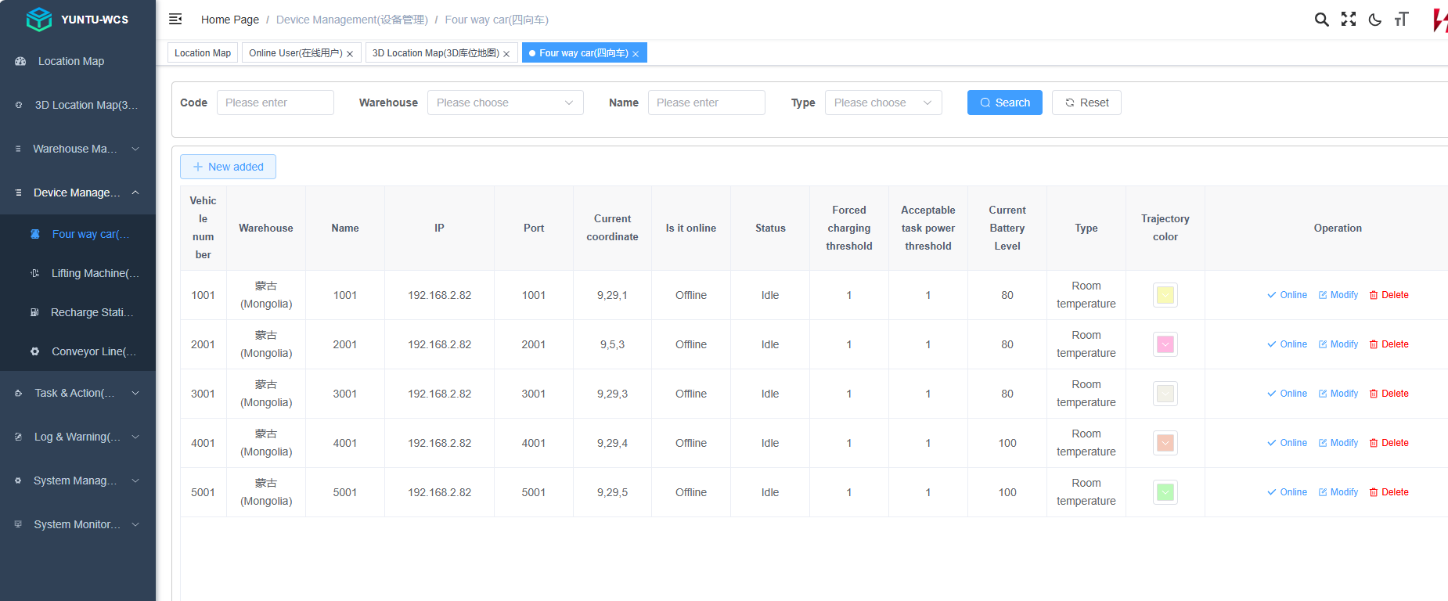Open the font size setting icon
This screenshot has width=1448, height=601.
pos(1401,20)
